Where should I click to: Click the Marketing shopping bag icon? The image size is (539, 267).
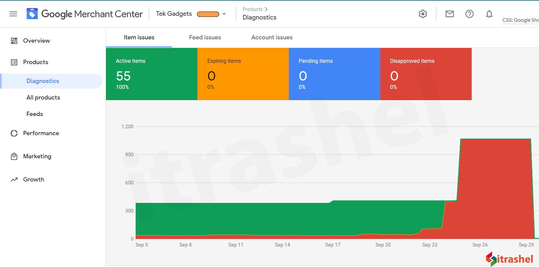tap(14, 156)
